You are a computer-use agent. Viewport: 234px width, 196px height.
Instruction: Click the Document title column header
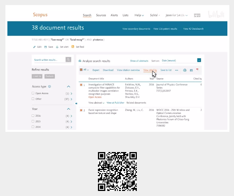(x=96, y=79)
